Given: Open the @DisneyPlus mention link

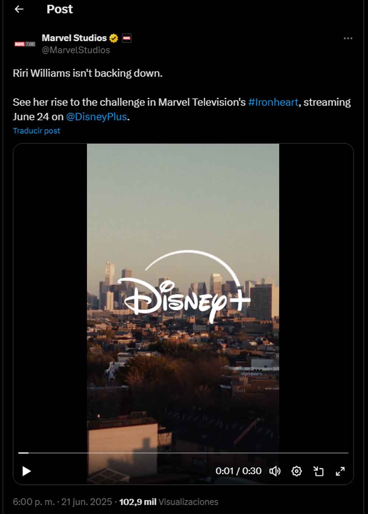Looking at the screenshot, I should tap(96, 117).
